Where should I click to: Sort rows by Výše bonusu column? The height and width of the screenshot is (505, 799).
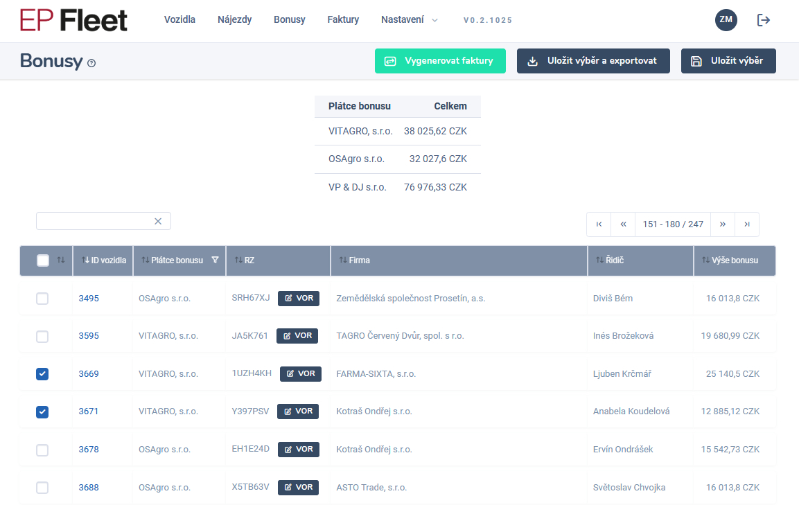tap(734, 260)
